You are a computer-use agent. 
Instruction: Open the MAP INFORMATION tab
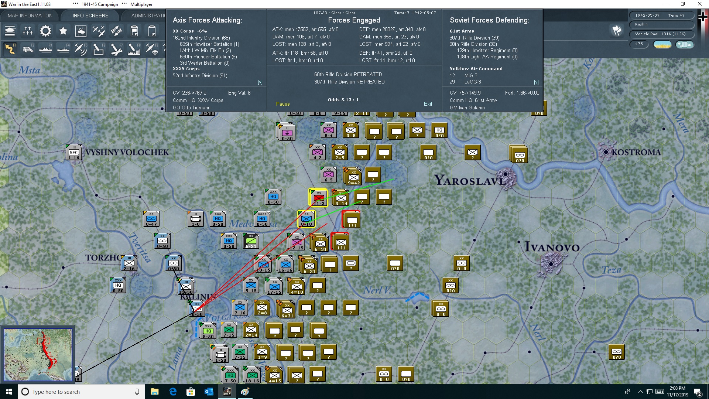click(30, 16)
